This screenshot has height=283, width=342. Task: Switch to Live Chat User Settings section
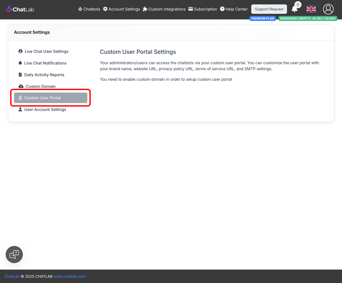click(46, 51)
